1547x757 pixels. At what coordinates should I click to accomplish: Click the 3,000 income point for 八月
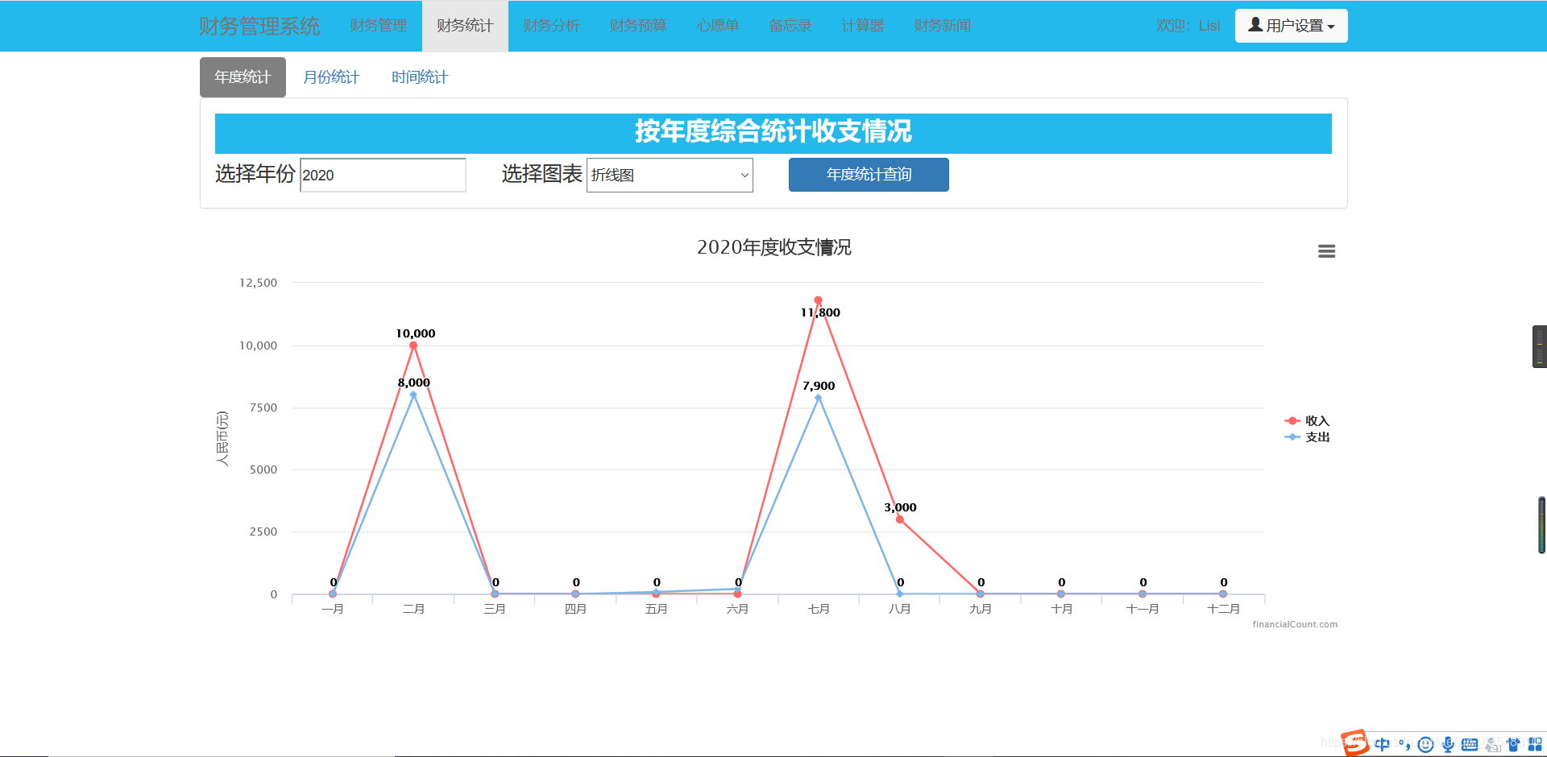pos(899,519)
